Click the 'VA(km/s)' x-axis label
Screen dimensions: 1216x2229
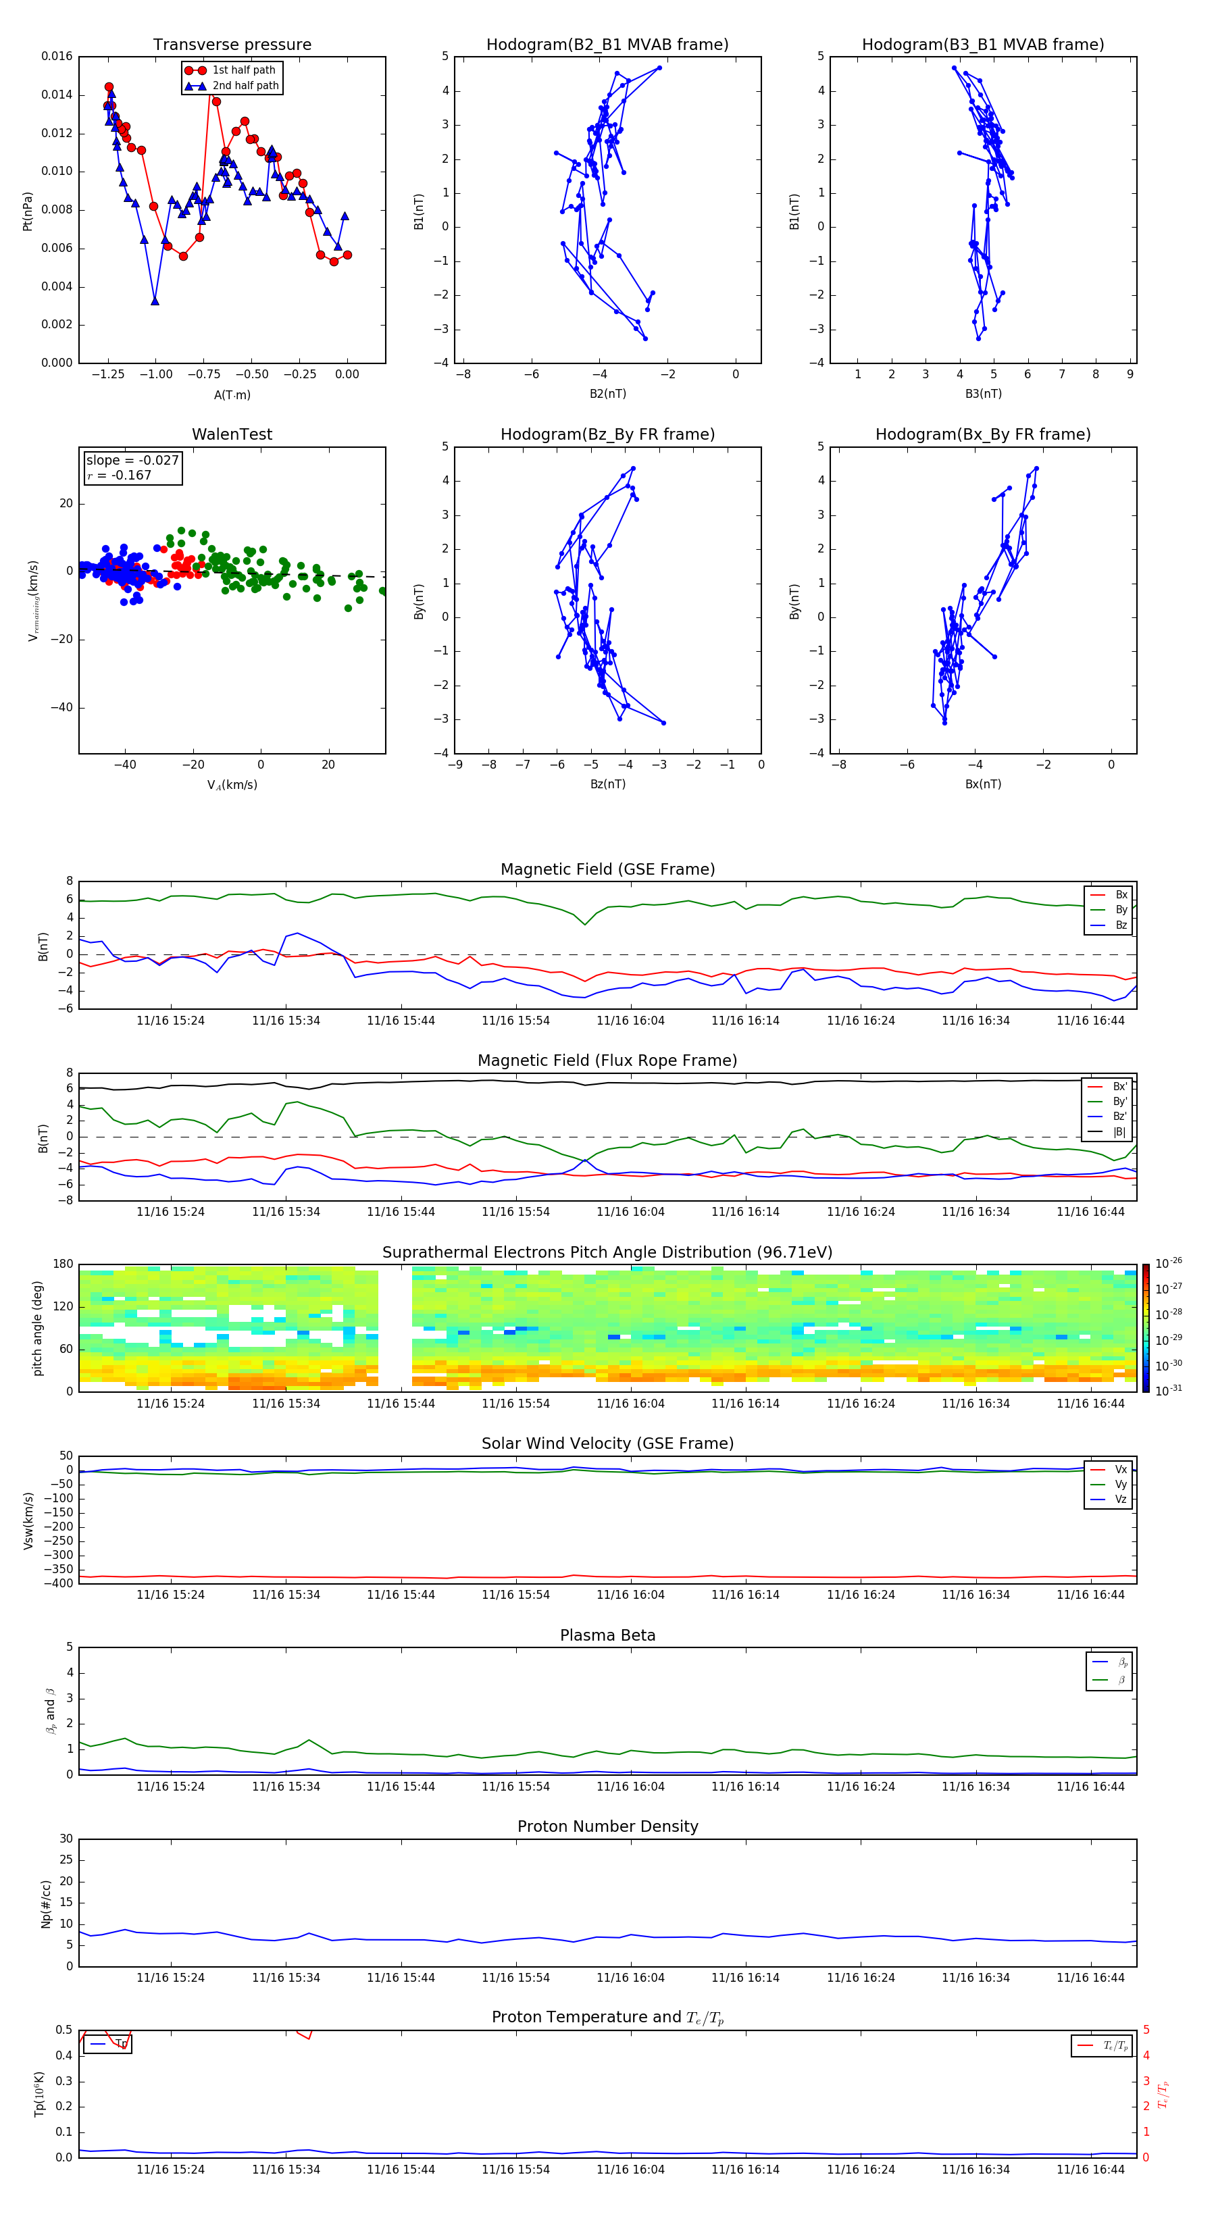point(232,785)
